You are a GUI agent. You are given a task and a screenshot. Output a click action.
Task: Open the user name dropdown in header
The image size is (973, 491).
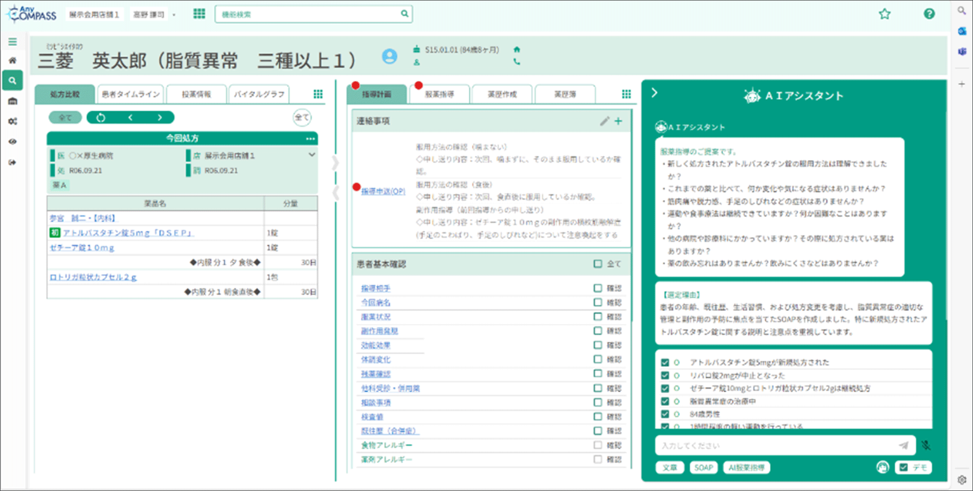coord(174,15)
